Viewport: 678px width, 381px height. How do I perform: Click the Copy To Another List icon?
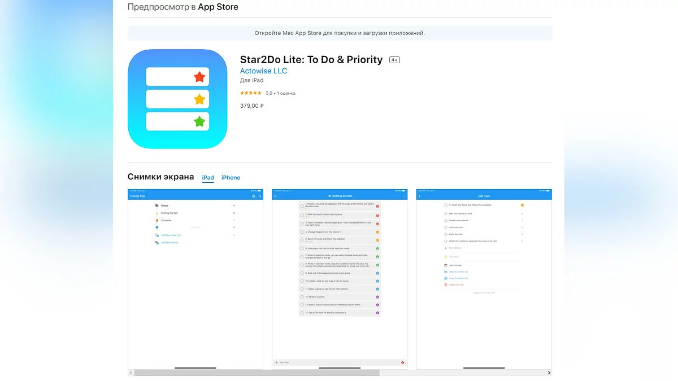(x=446, y=278)
